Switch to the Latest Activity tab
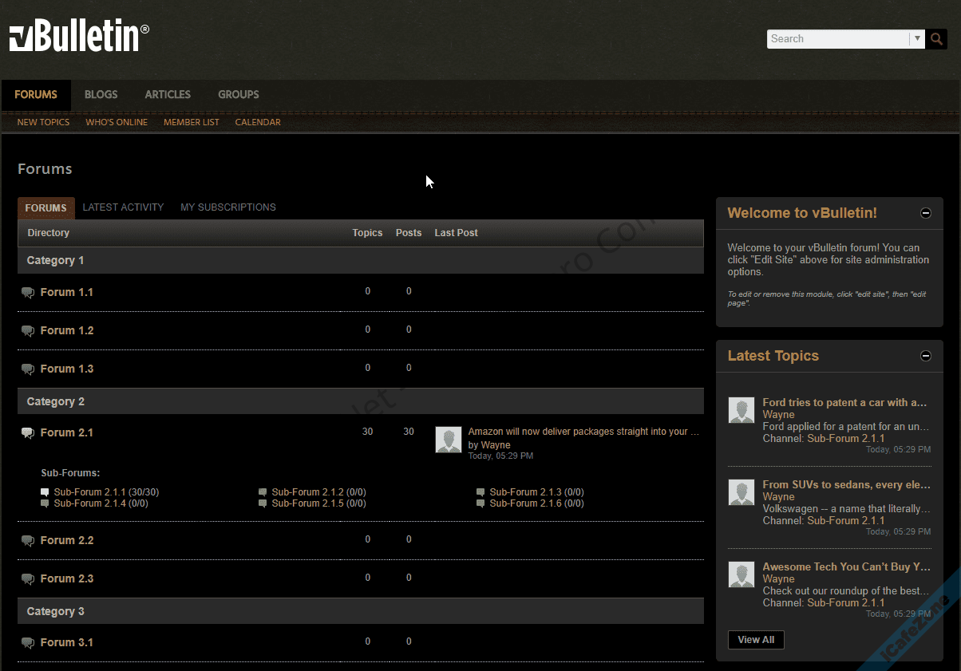 tap(123, 207)
